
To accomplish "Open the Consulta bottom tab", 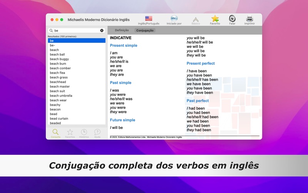I will (55, 134).
